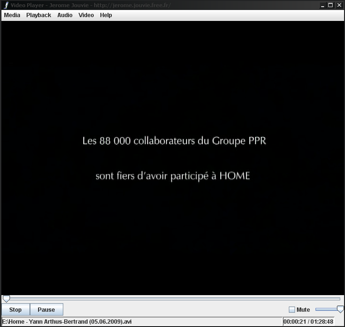This screenshot has width=345, height=327.
Task: Open the Media menu
Action: (x=12, y=15)
